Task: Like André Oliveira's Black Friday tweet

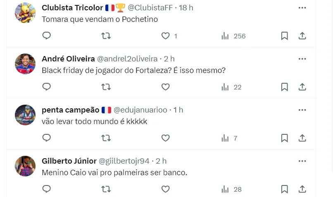Action: pos(166,87)
